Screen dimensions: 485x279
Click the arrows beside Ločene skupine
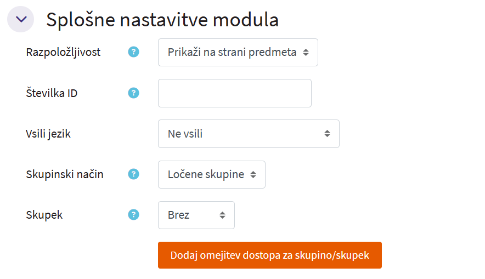[x=253, y=174]
